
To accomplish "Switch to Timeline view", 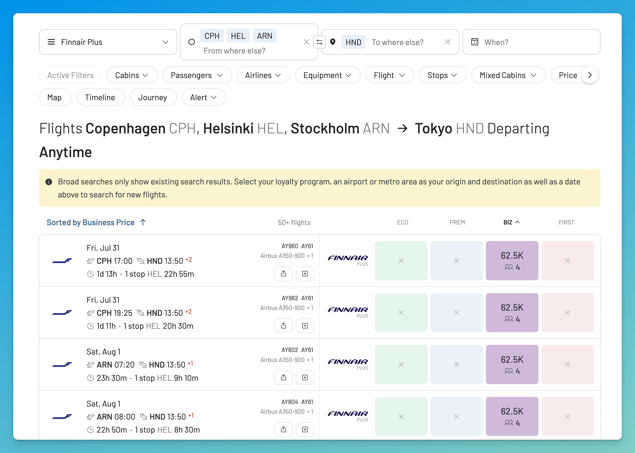I will (x=101, y=97).
